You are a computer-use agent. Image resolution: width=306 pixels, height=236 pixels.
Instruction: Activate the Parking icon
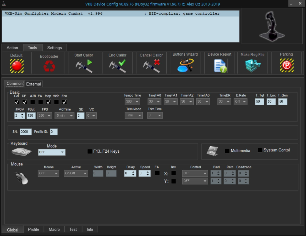pos(286,66)
